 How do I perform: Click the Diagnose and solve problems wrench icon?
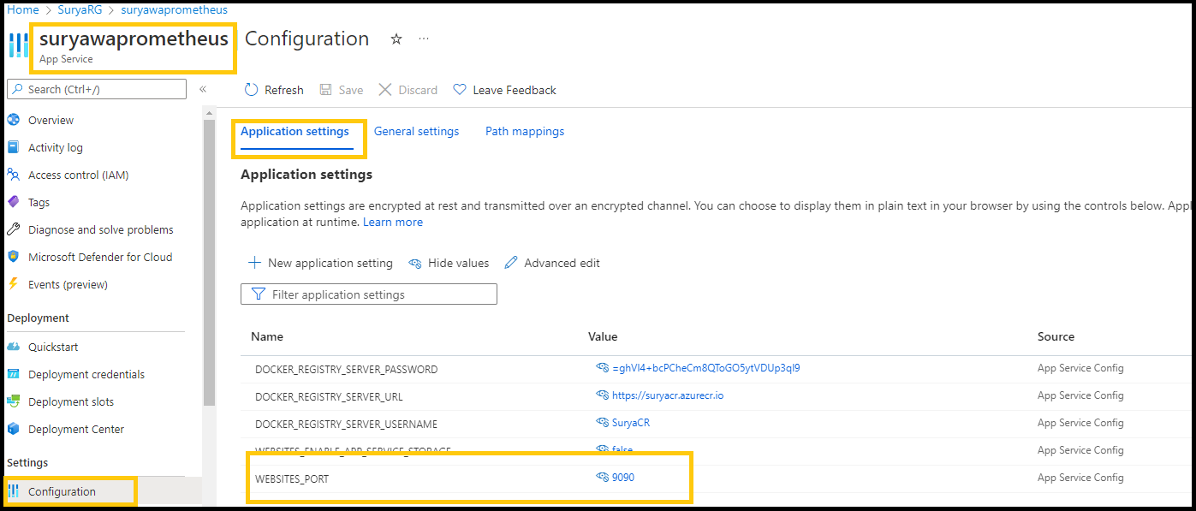14,229
